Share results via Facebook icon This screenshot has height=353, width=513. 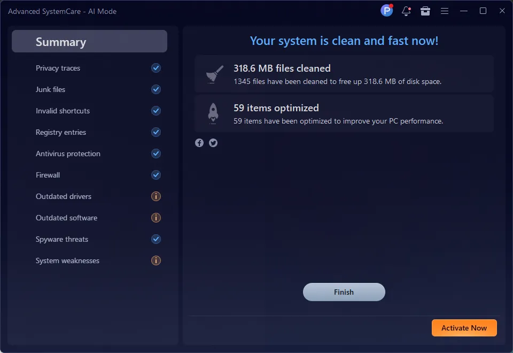[199, 143]
